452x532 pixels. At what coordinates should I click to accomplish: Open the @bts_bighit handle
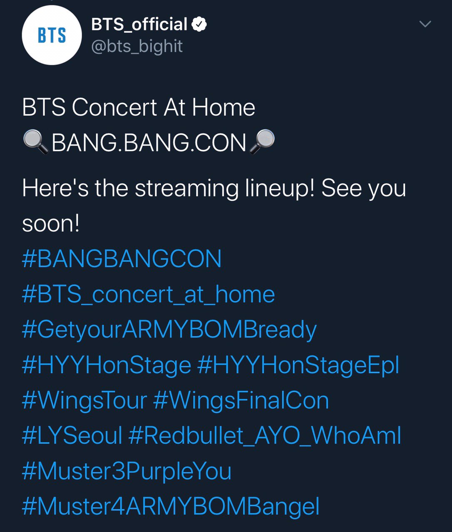[137, 46]
